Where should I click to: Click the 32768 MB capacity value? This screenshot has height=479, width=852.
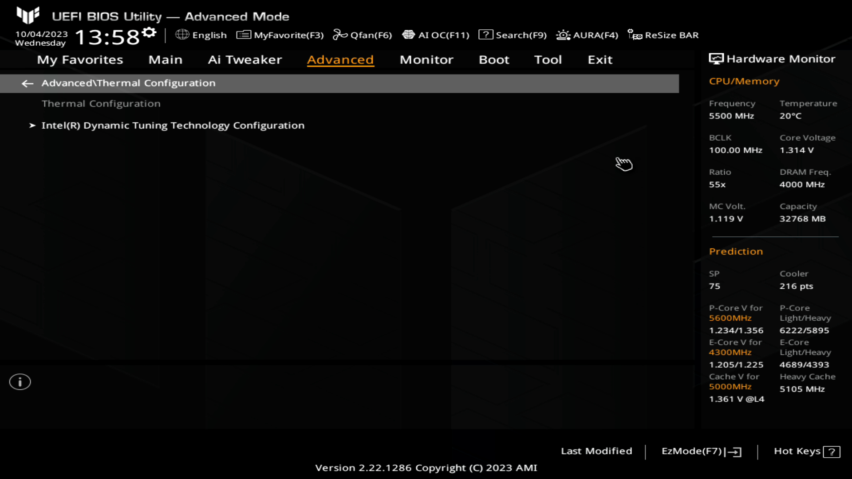pyautogui.click(x=802, y=219)
